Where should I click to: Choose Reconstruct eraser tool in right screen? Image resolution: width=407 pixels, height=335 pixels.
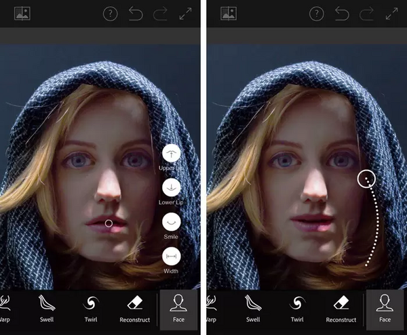(341, 309)
